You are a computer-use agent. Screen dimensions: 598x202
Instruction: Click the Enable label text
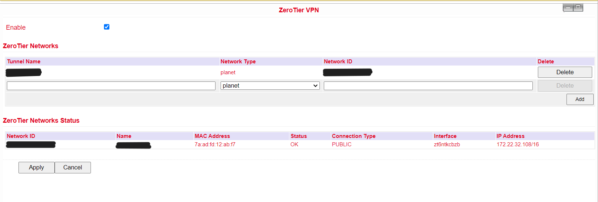click(16, 28)
